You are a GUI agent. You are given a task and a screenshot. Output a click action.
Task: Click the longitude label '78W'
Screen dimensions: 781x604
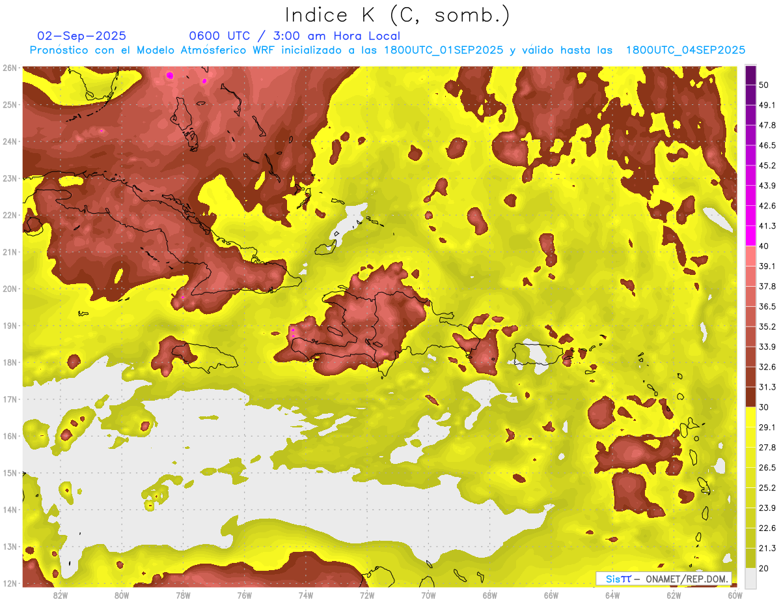click(183, 596)
